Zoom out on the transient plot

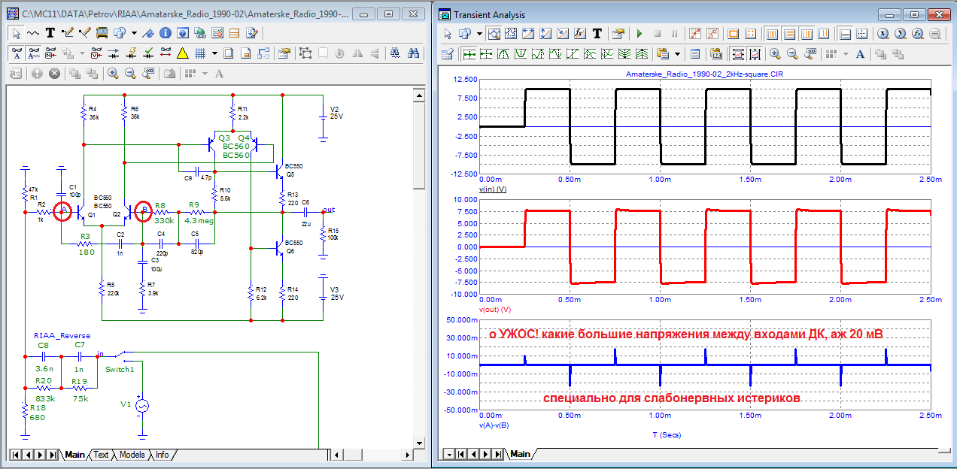[792, 54]
